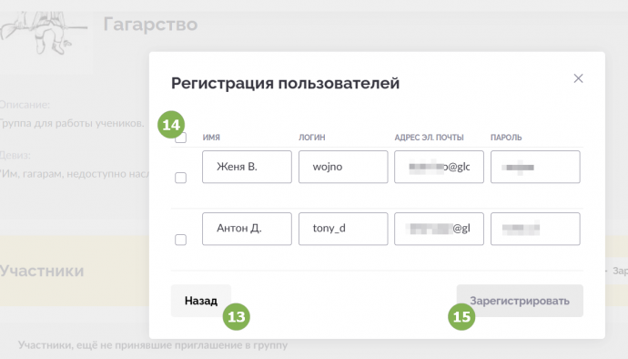Click the green marker numbered 15
Viewport: 628px width, 359px height.
[461, 316]
